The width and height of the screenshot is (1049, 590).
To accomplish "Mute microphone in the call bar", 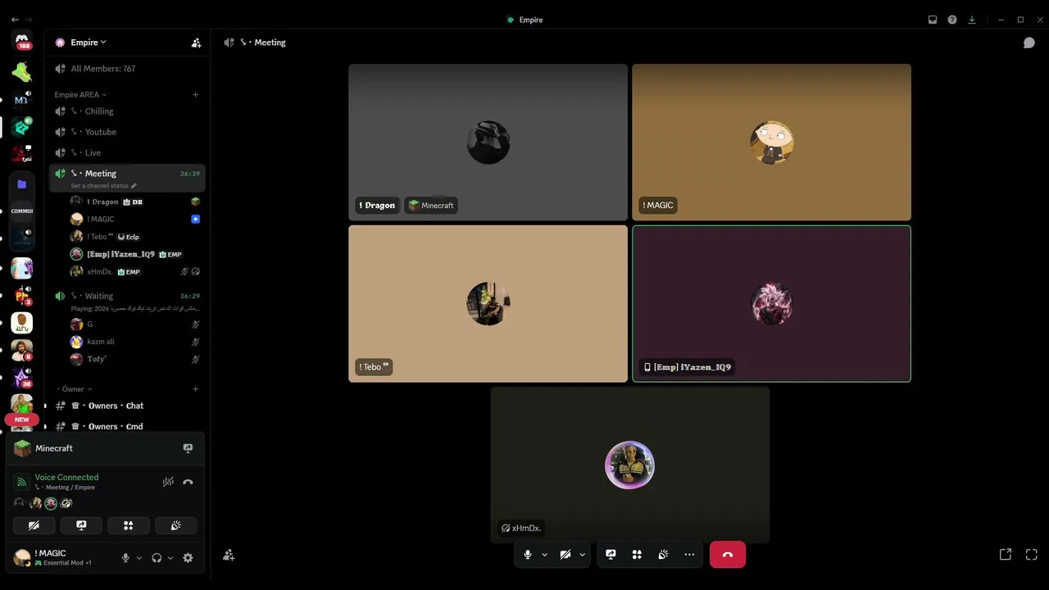I will click(x=528, y=555).
